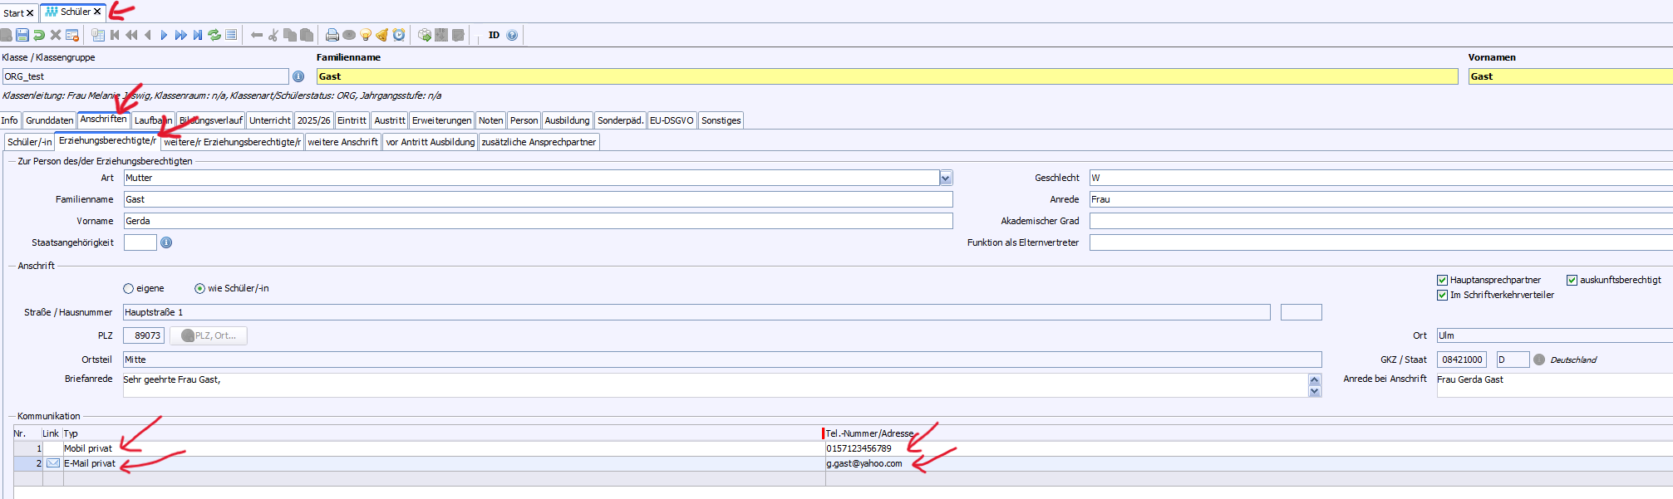Switch to the Start tab
The height and width of the screenshot is (499, 1673).
(13, 12)
